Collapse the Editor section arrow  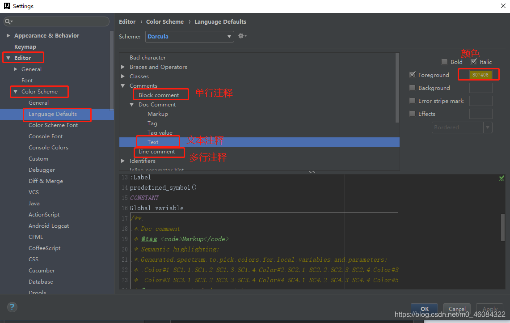[x=8, y=58]
